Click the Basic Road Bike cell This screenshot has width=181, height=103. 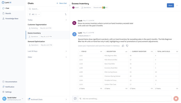[x=116, y=64]
